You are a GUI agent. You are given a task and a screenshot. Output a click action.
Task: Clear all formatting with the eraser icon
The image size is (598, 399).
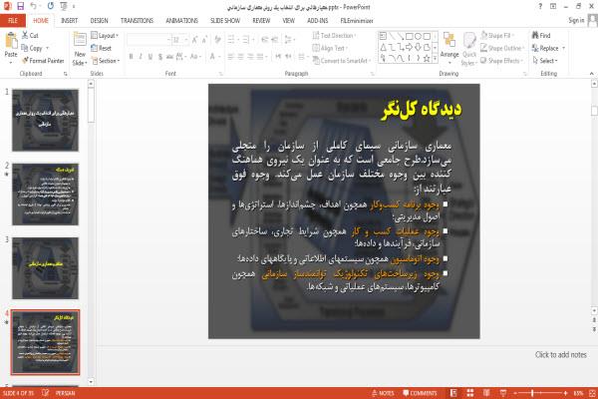pyautogui.click(x=217, y=39)
